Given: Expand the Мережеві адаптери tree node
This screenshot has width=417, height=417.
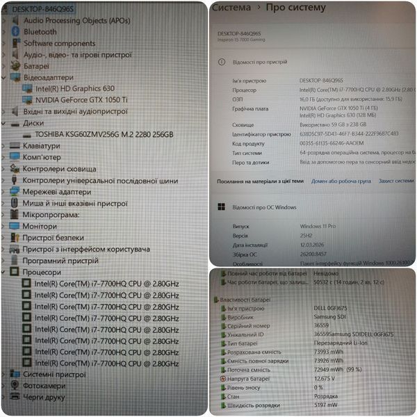Looking at the screenshot, I should pos(3,192).
